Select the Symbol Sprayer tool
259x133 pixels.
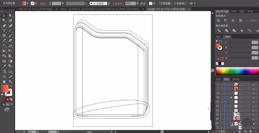[4, 72]
